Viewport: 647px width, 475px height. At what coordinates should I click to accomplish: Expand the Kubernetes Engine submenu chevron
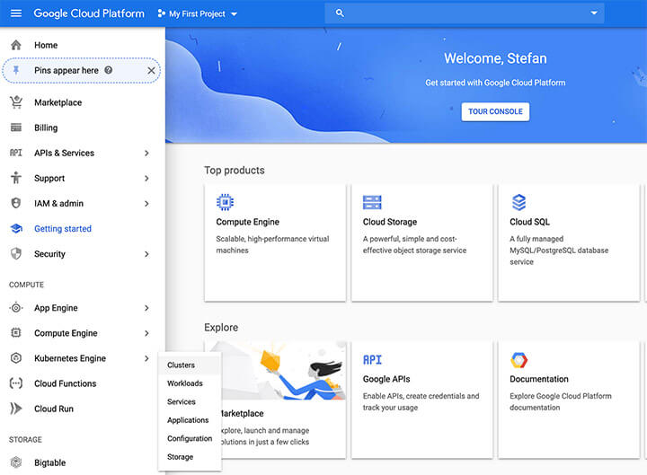click(146, 358)
